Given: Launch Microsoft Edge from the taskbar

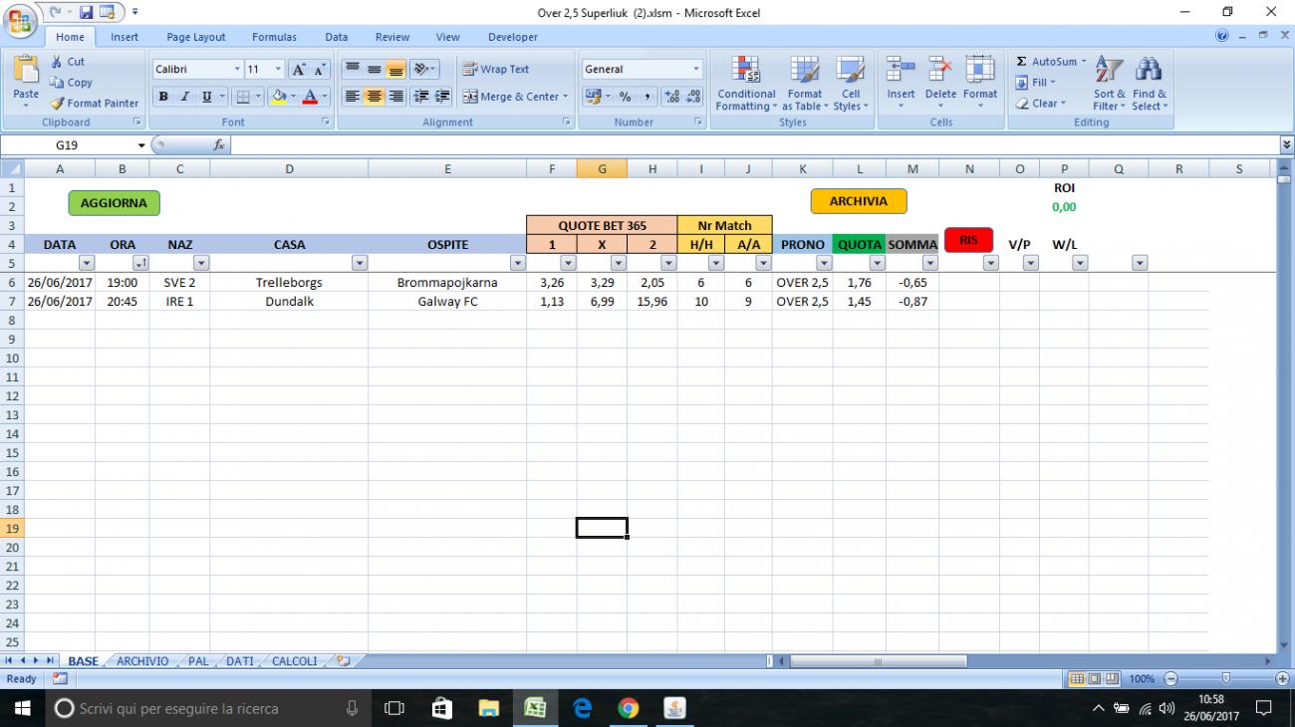Looking at the screenshot, I should [x=582, y=708].
